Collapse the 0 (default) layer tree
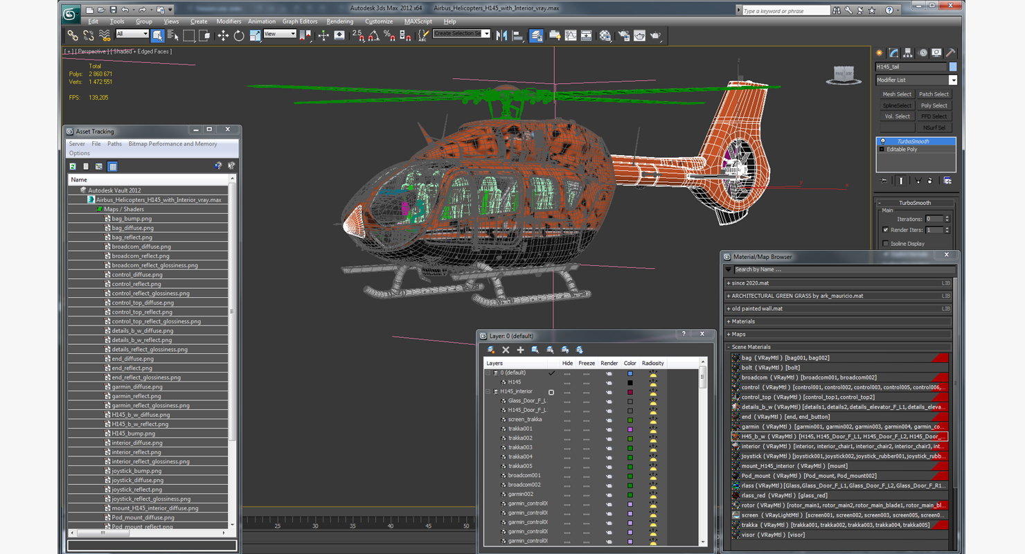The width and height of the screenshot is (1025, 554). pos(488,373)
